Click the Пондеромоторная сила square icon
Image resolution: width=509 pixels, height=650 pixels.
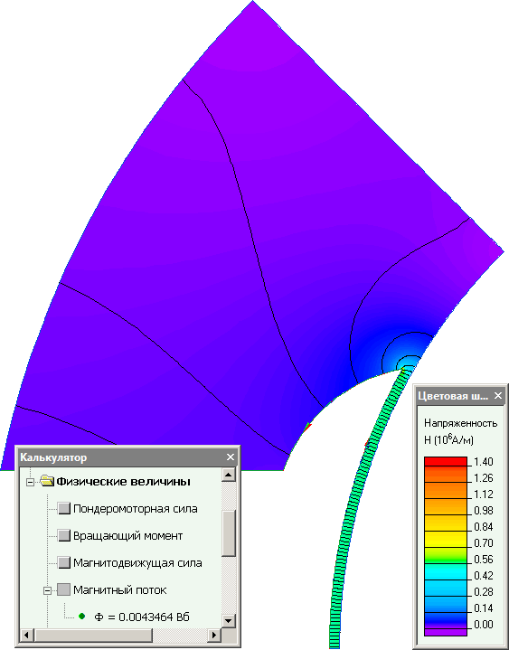64,508
